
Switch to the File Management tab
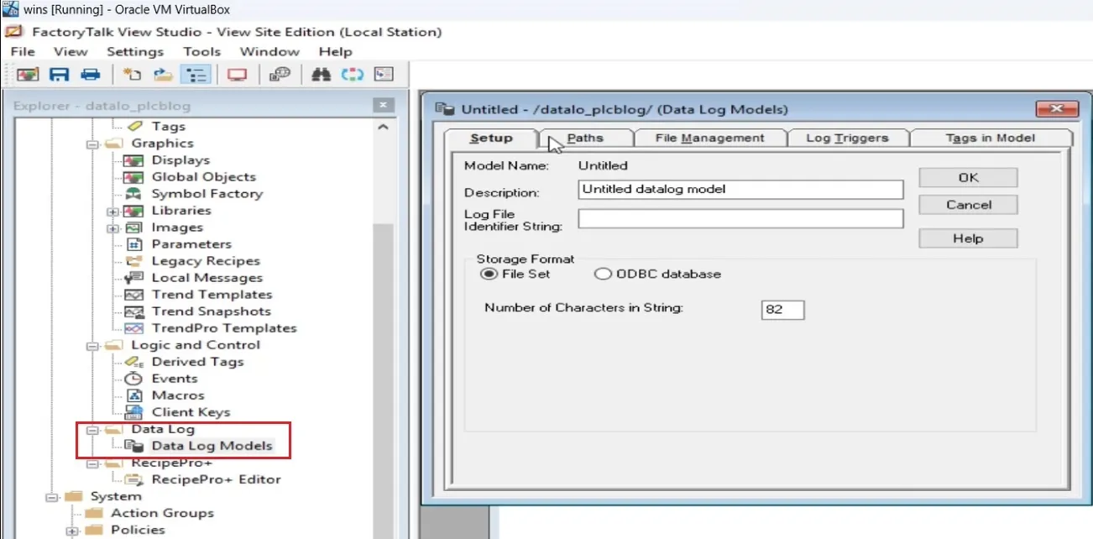(x=709, y=138)
